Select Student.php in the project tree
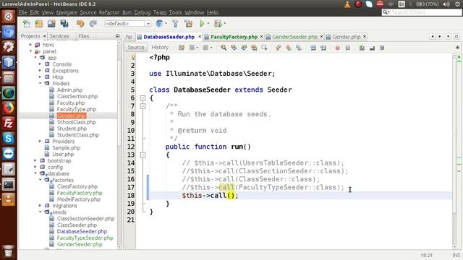463x260 pixels. click(72, 129)
